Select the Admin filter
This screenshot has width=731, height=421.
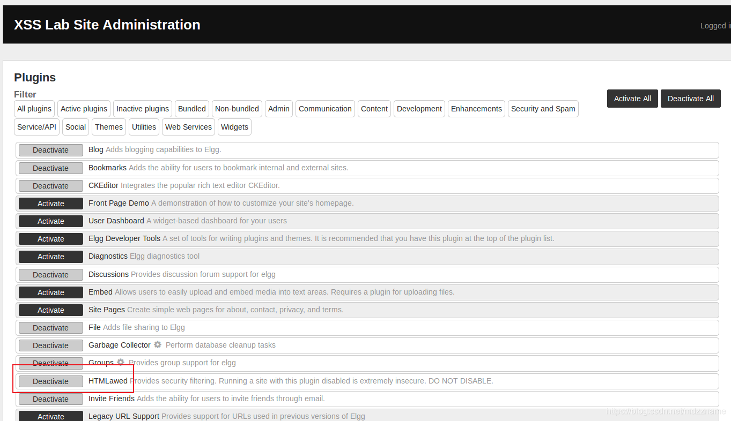(x=279, y=109)
